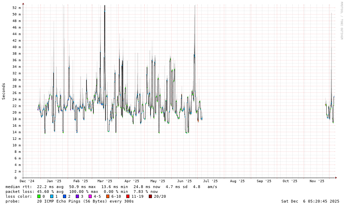Click the red arrow ending the horizontal axis
Screen dimensions: 345x206
pyautogui.click(x=336, y=177)
